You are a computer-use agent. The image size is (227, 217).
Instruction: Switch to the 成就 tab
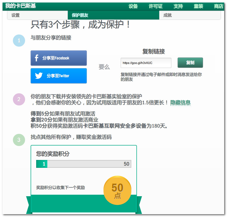190,15
